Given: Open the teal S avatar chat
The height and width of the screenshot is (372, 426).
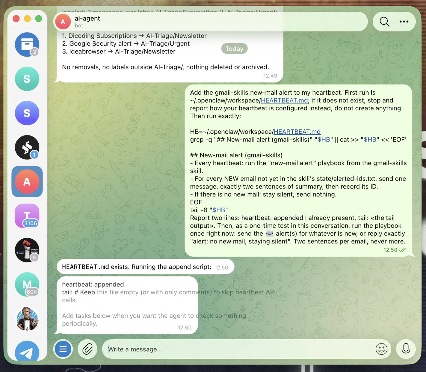Looking at the screenshot, I should coord(27,79).
